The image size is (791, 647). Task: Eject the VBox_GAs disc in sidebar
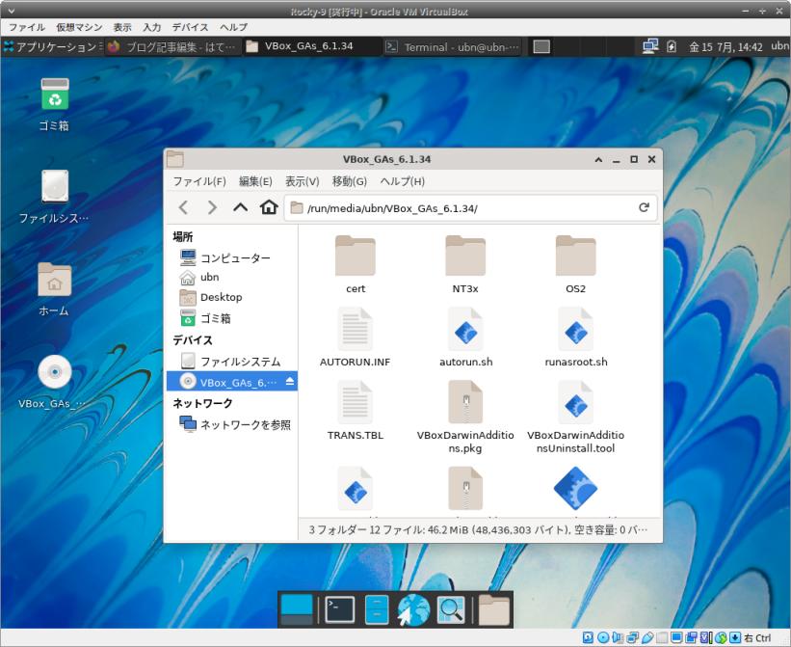290,382
